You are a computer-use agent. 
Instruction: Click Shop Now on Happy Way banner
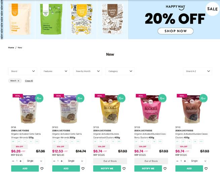pos(175,31)
